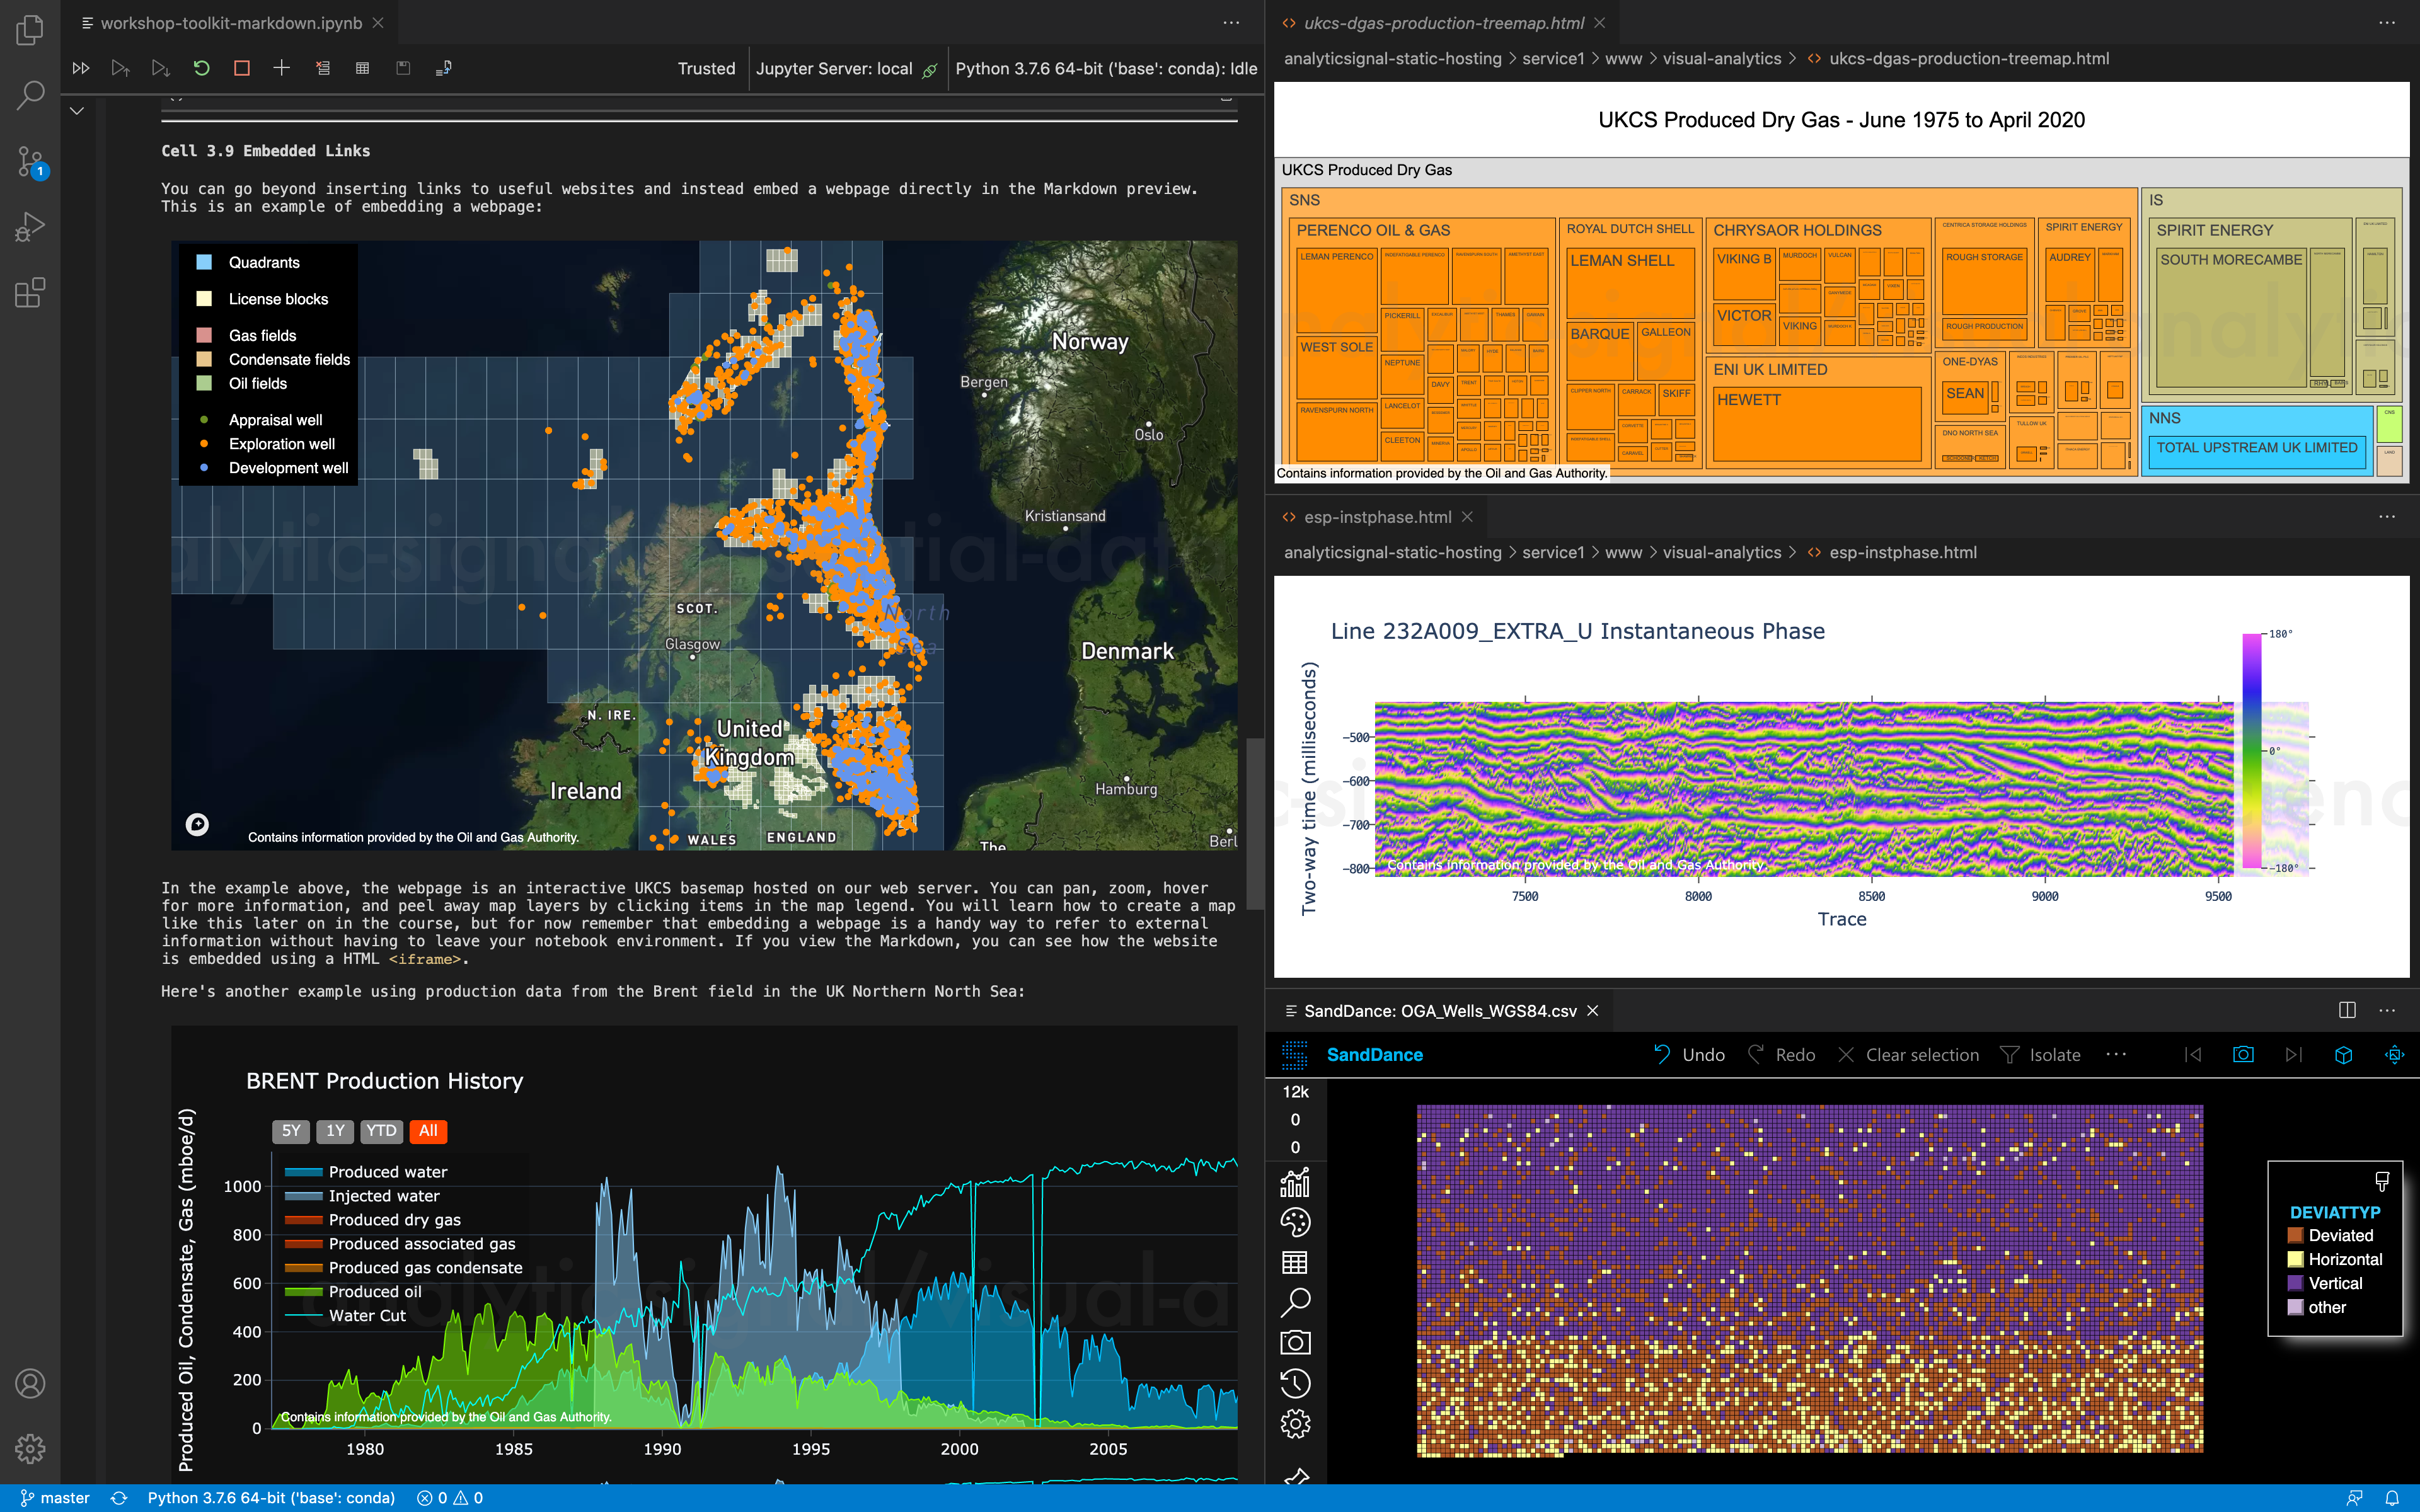Image resolution: width=2420 pixels, height=1512 pixels.
Task: Open the master branch picker in status bar
Action: tap(55, 1498)
